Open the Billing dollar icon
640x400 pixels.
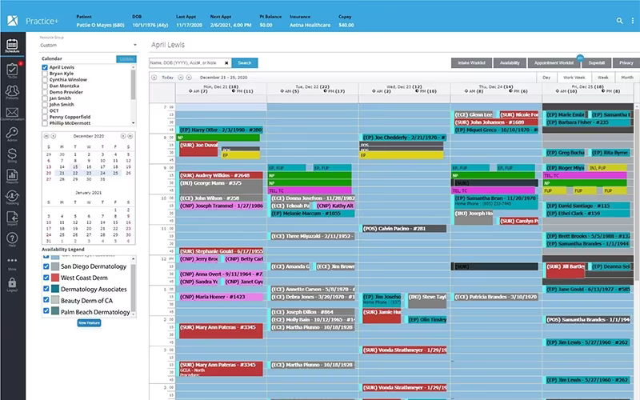click(12, 155)
